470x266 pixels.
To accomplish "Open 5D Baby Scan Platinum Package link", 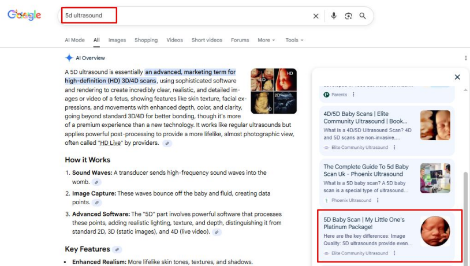I will click(x=364, y=223).
